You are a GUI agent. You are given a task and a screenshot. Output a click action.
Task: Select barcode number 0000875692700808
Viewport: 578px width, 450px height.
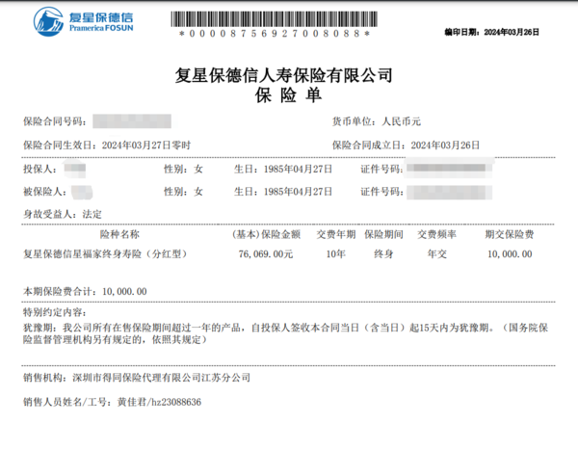tap(275, 34)
